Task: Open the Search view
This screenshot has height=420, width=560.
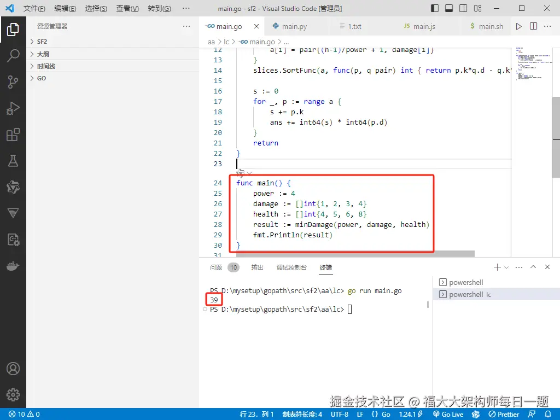Action: 13,56
